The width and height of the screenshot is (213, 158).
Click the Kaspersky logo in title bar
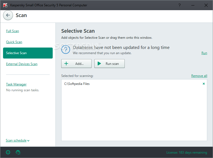[5, 5]
